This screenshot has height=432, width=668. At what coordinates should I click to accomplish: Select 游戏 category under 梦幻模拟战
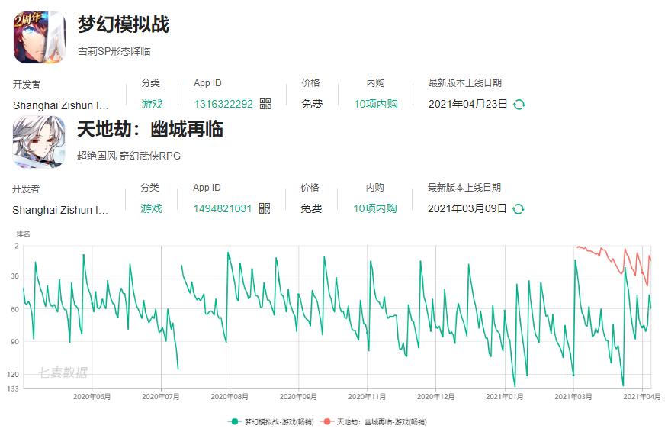pyautogui.click(x=152, y=104)
